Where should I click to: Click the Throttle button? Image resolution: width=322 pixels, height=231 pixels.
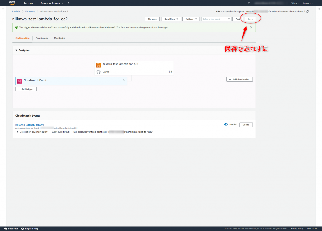tap(152, 19)
